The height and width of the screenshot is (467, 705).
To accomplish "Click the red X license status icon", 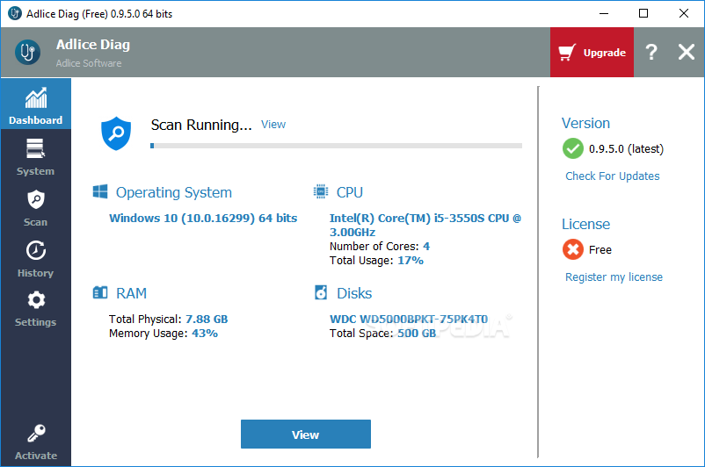I will click(x=573, y=249).
